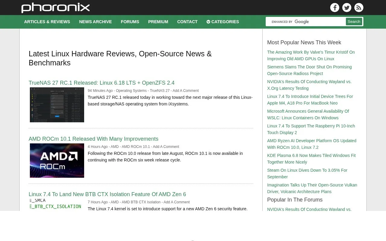Expand the Categories dropdown menu

(223, 22)
